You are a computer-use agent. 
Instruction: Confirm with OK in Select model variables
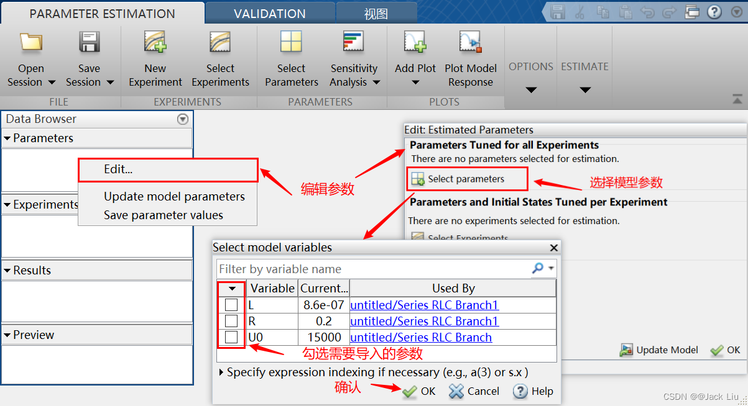coord(418,391)
